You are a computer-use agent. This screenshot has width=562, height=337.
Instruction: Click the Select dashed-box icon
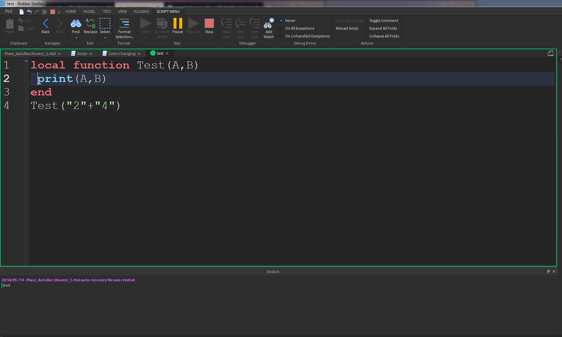(x=105, y=24)
